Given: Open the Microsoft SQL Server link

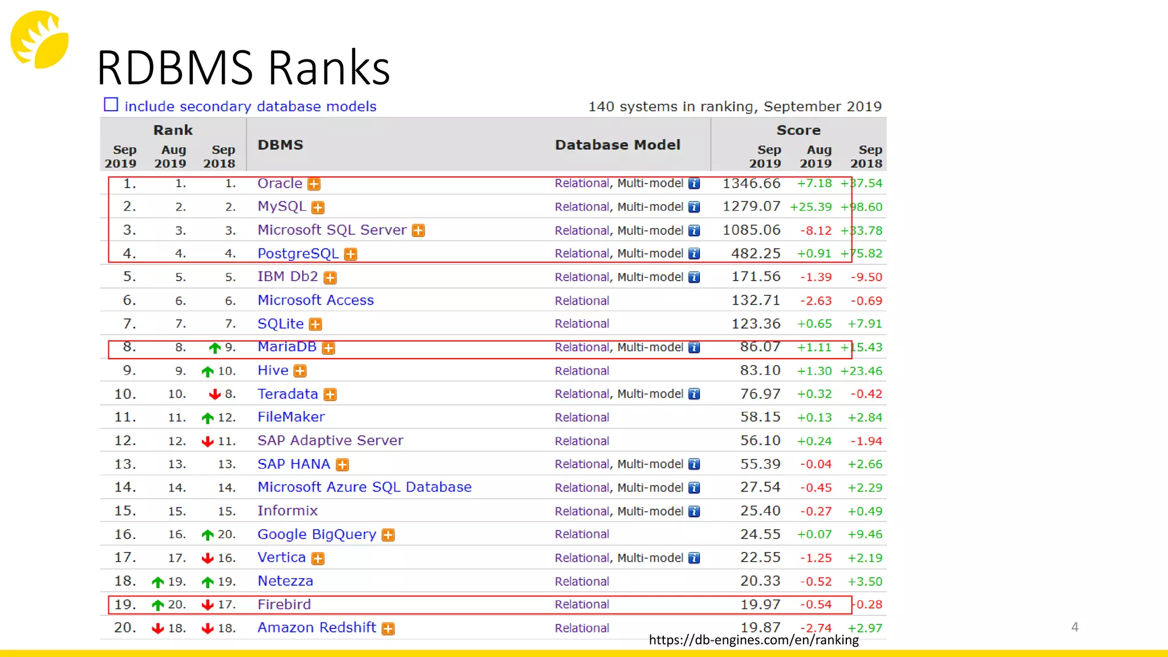Looking at the screenshot, I should coord(332,230).
